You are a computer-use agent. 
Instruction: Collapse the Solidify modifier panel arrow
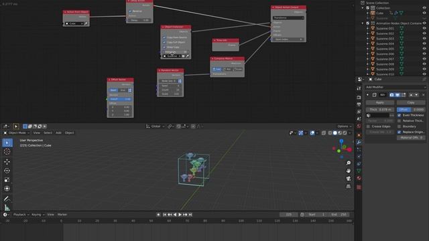tap(367, 95)
